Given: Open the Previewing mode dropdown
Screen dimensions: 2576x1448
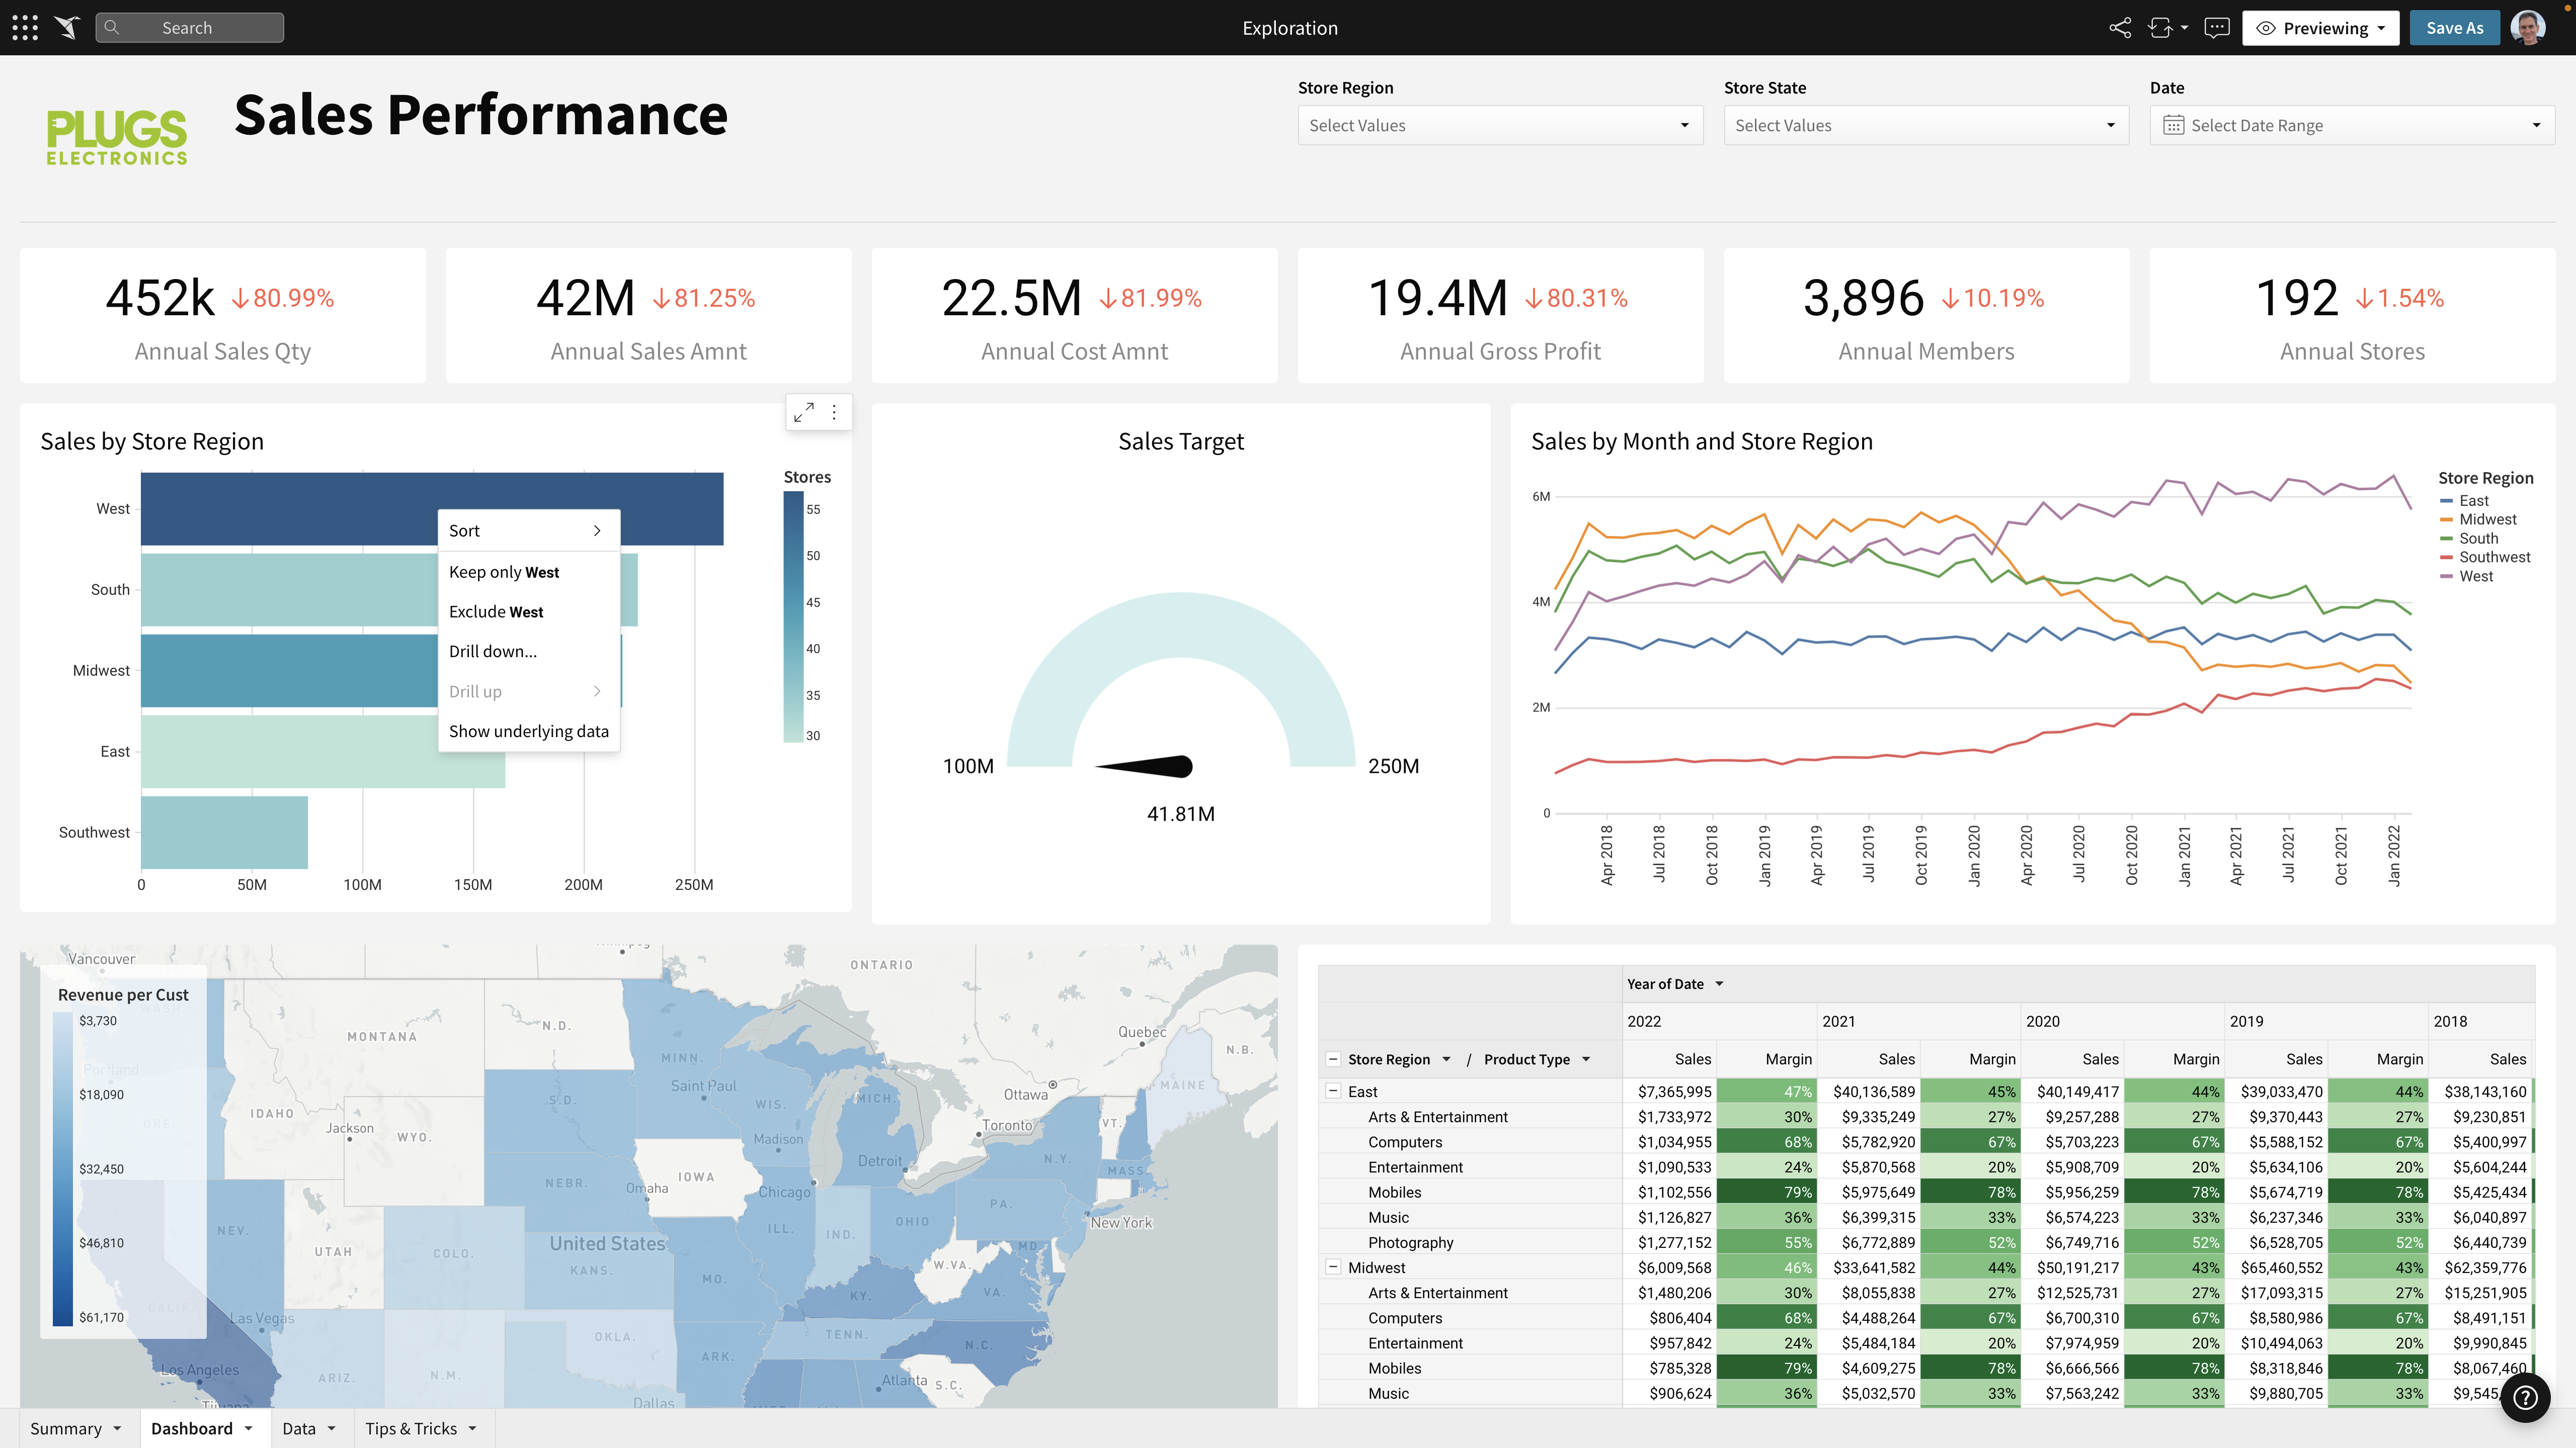Looking at the screenshot, I should click(x=2321, y=27).
